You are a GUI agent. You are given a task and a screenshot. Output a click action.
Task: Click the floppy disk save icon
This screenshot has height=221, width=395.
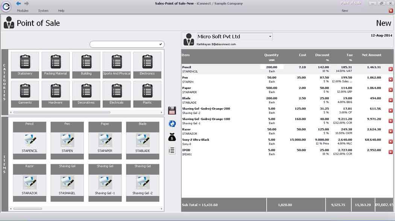[x=172, y=110]
